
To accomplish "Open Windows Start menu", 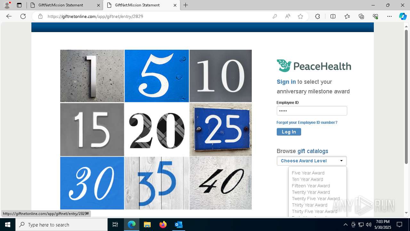I will coord(8,225).
